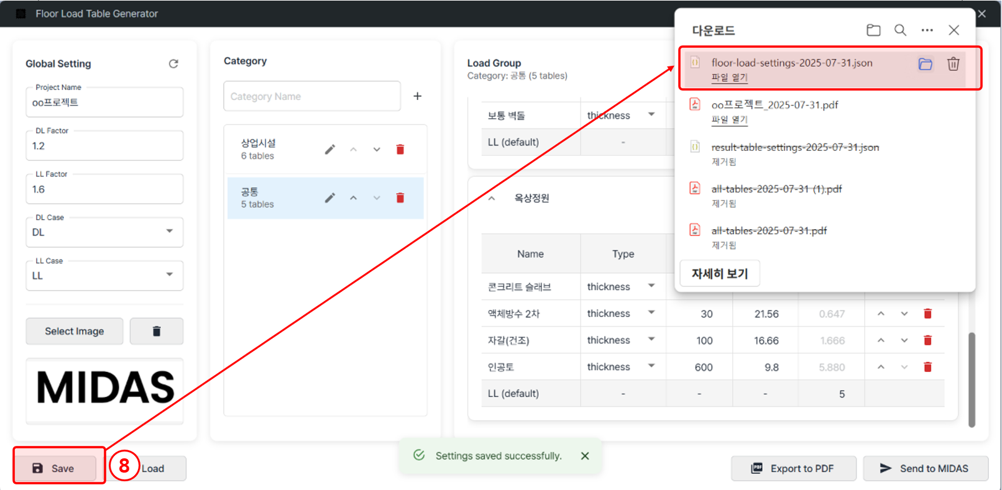Delete the selected image with trash button
Viewport: 1002px width, 490px height.
click(x=157, y=332)
